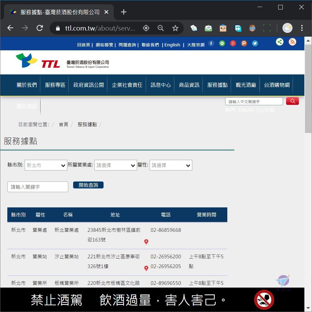312x312 pixels.
Task: Click the 網站導覽 link
Action: click(104, 45)
